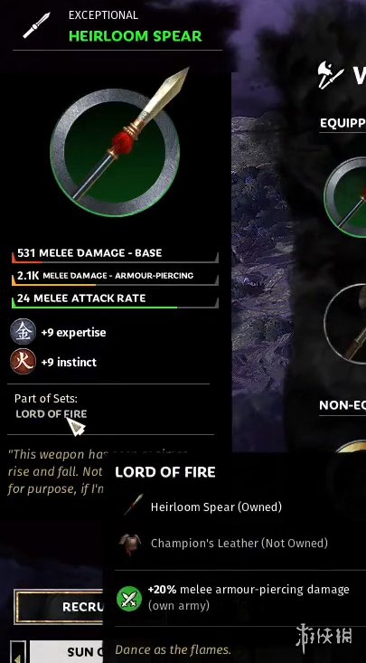Click the Recruit button
The height and width of the screenshot is (663, 366).
click(59, 607)
